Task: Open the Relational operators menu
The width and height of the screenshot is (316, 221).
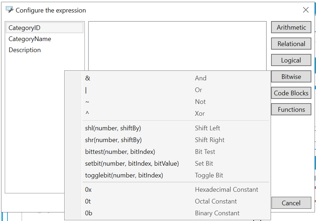Action: point(291,44)
